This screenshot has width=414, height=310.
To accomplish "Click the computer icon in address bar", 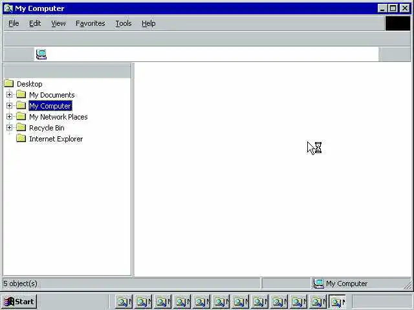I will tap(41, 54).
